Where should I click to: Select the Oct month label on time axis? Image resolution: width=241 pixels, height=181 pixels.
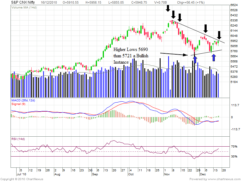tap(131, 174)
